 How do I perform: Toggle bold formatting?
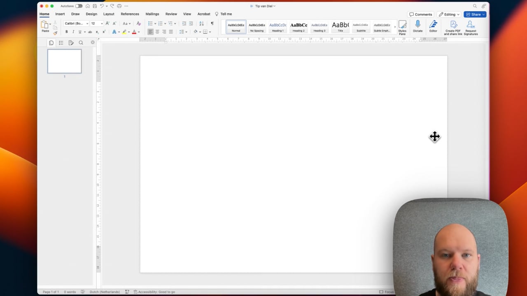tap(66, 32)
